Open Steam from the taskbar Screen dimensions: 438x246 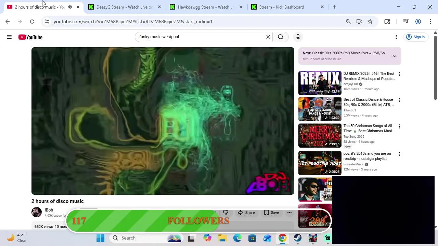(298, 238)
